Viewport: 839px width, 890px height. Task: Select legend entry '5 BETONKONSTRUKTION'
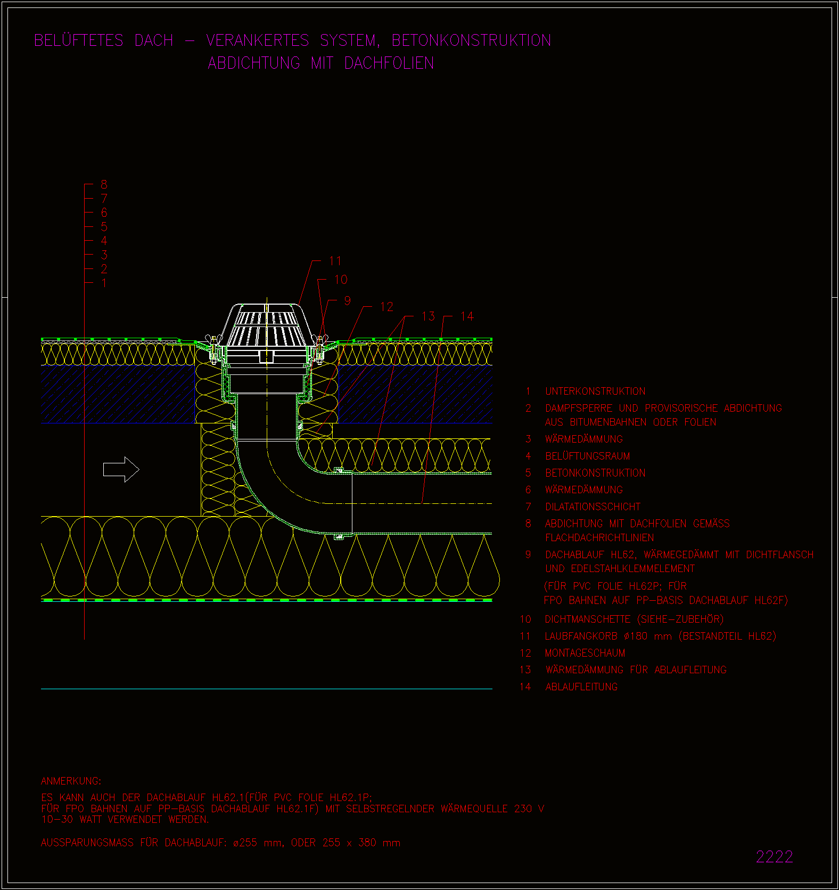[x=586, y=473]
